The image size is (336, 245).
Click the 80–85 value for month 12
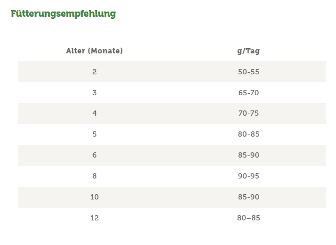[248, 218]
